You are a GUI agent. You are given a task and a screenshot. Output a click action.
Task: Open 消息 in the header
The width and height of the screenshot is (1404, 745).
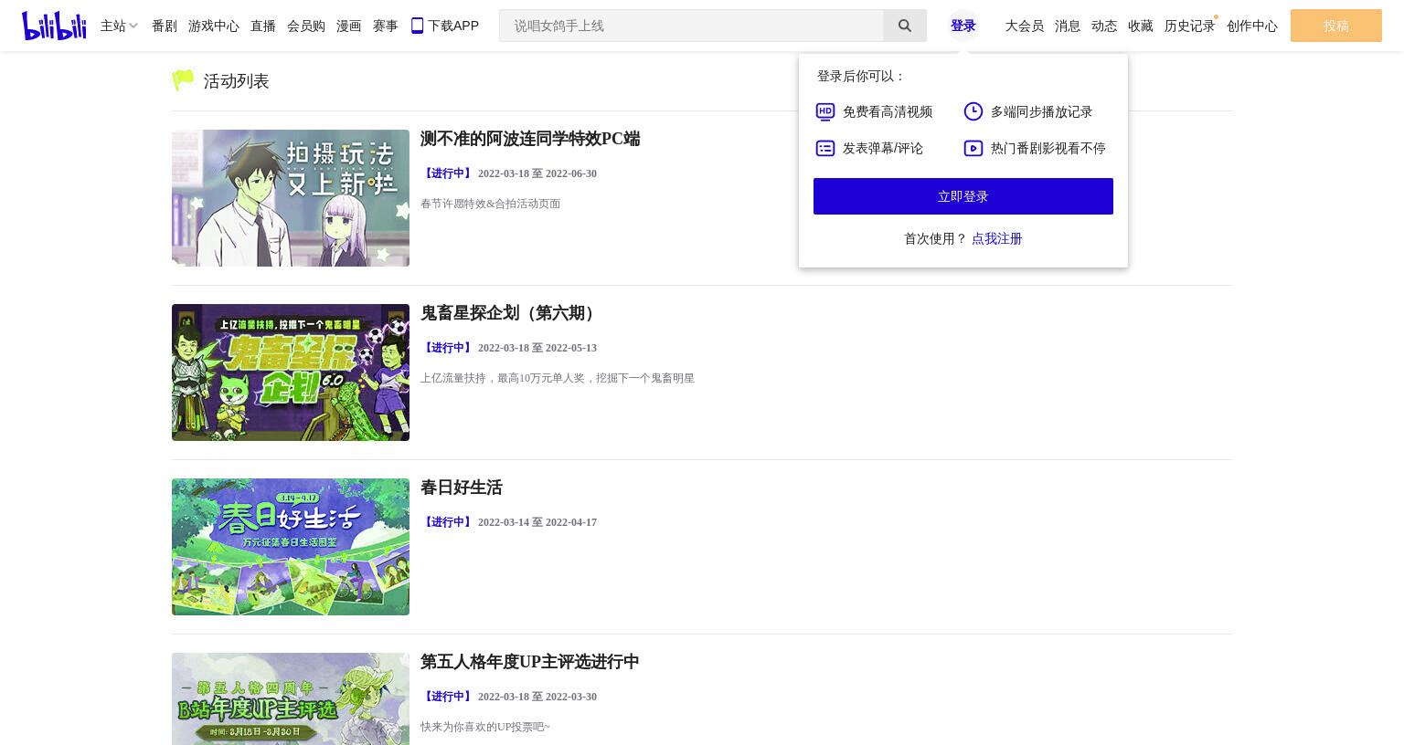(1068, 26)
